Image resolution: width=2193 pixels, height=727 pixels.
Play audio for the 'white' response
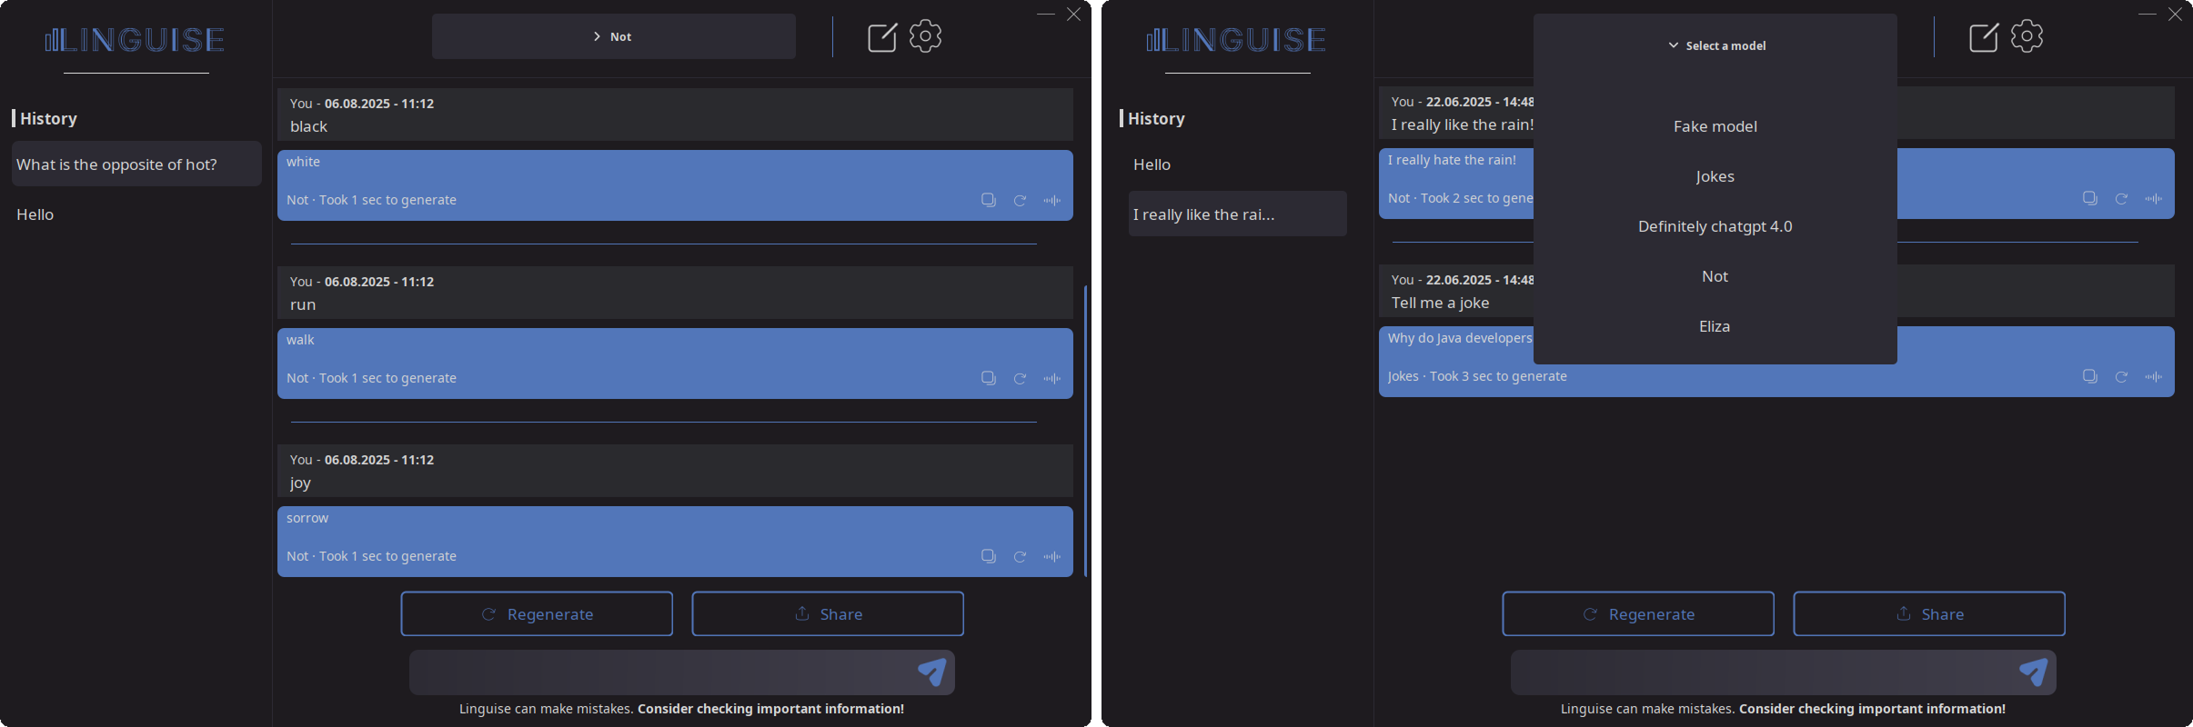coord(1051,200)
